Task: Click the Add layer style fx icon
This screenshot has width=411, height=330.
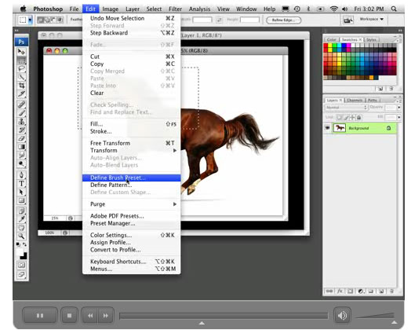Action: pyautogui.click(x=340, y=291)
